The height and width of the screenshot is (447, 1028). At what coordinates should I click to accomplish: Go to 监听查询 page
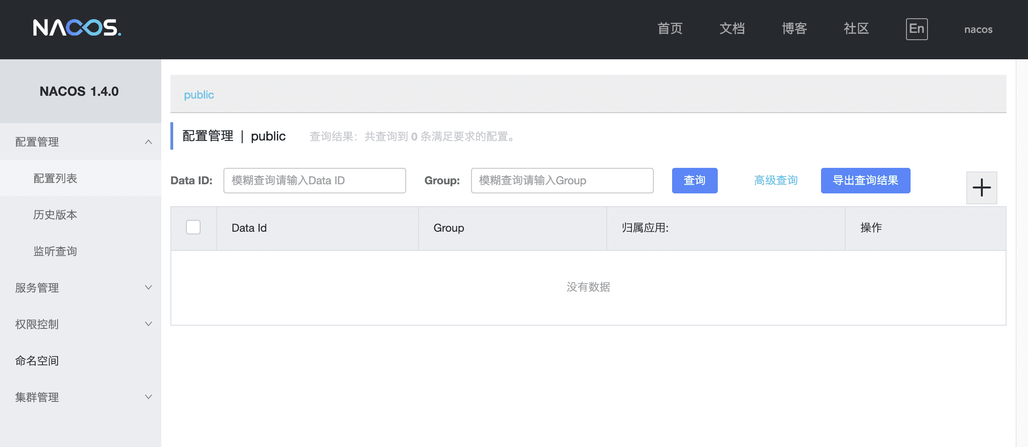55,251
